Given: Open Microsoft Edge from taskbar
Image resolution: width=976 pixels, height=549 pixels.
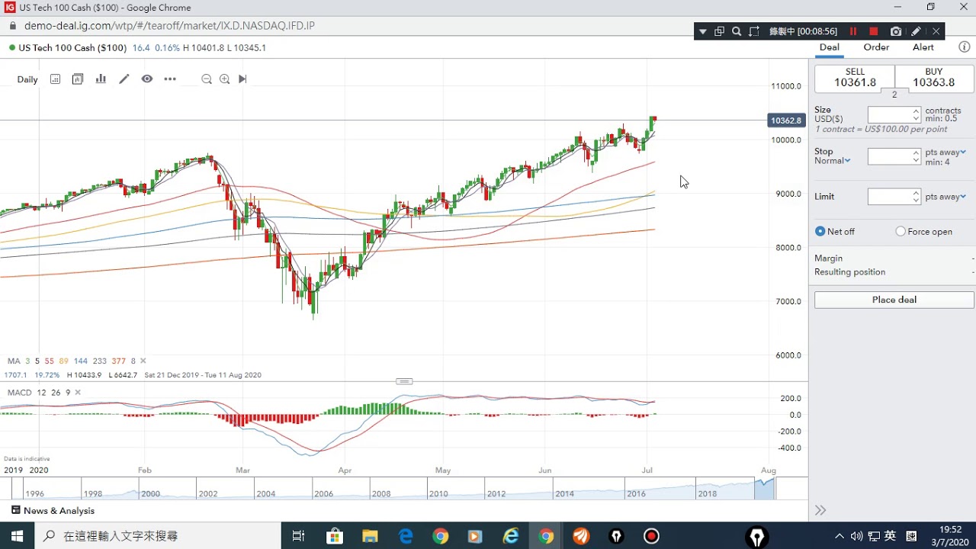Looking at the screenshot, I should pos(405,536).
